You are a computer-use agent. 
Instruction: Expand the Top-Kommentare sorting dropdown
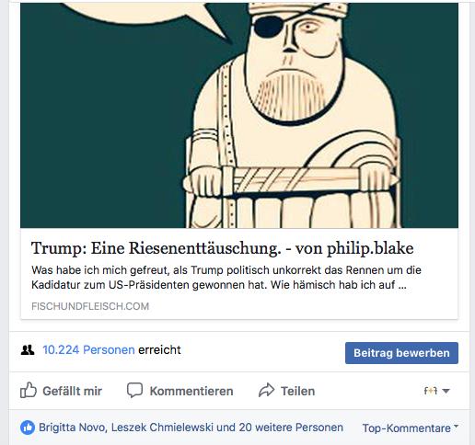pyautogui.click(x=411, y=428)
